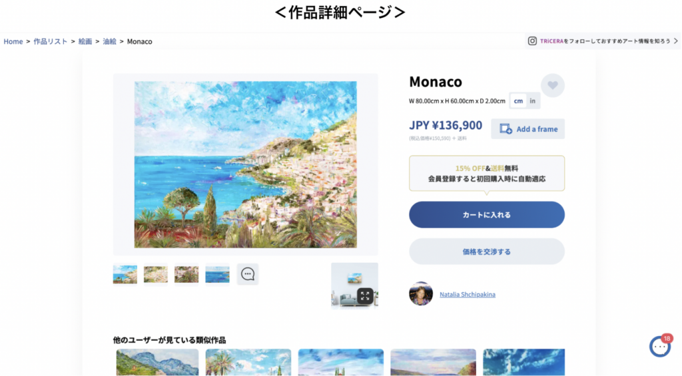This screenshot has height=376, width=682.
Task: Switch dimensions to inches
Action: (x=532, y=101)
